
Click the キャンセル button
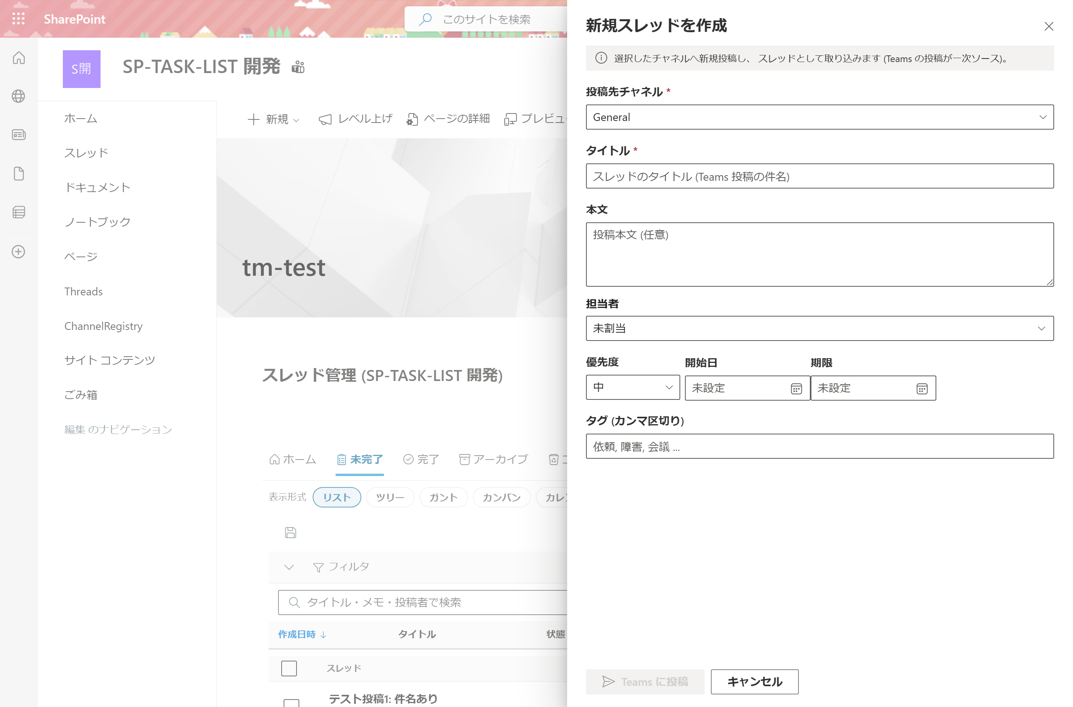754,682
